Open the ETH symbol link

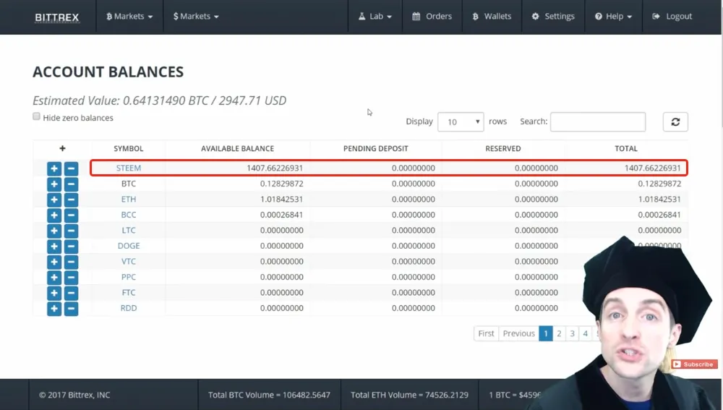129,200
